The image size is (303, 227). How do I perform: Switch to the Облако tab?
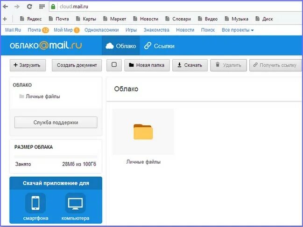click(121, 46)
